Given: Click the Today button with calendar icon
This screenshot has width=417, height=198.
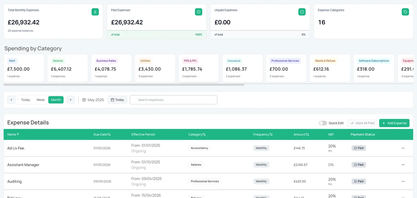Looking at the screenshot, I should click(117, 100).
